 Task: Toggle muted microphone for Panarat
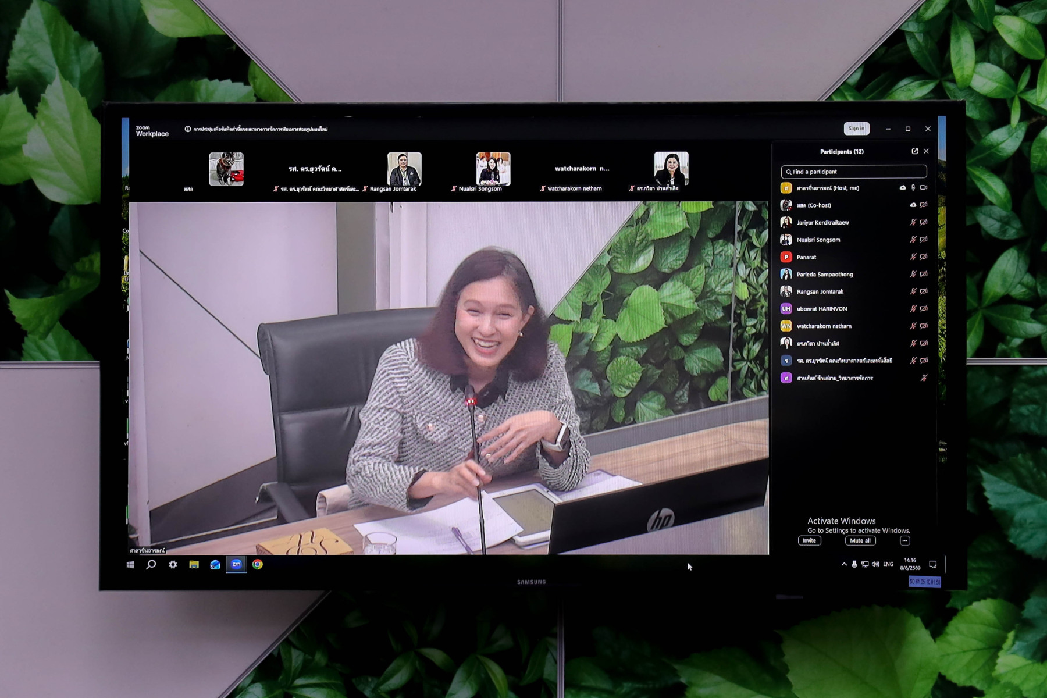click(913, 257)
